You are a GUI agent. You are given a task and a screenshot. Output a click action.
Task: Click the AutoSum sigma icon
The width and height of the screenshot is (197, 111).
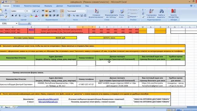click(x=143, y=10)
